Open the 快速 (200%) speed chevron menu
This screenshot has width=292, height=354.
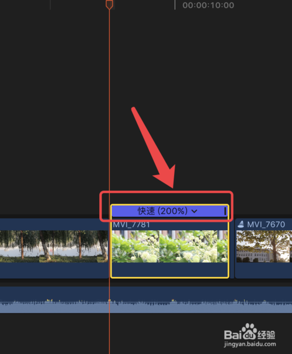click(194, 211)
